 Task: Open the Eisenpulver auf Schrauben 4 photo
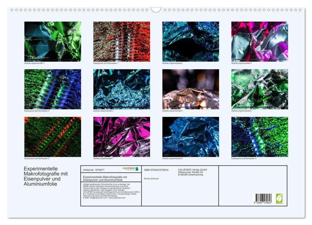(259, 136)
